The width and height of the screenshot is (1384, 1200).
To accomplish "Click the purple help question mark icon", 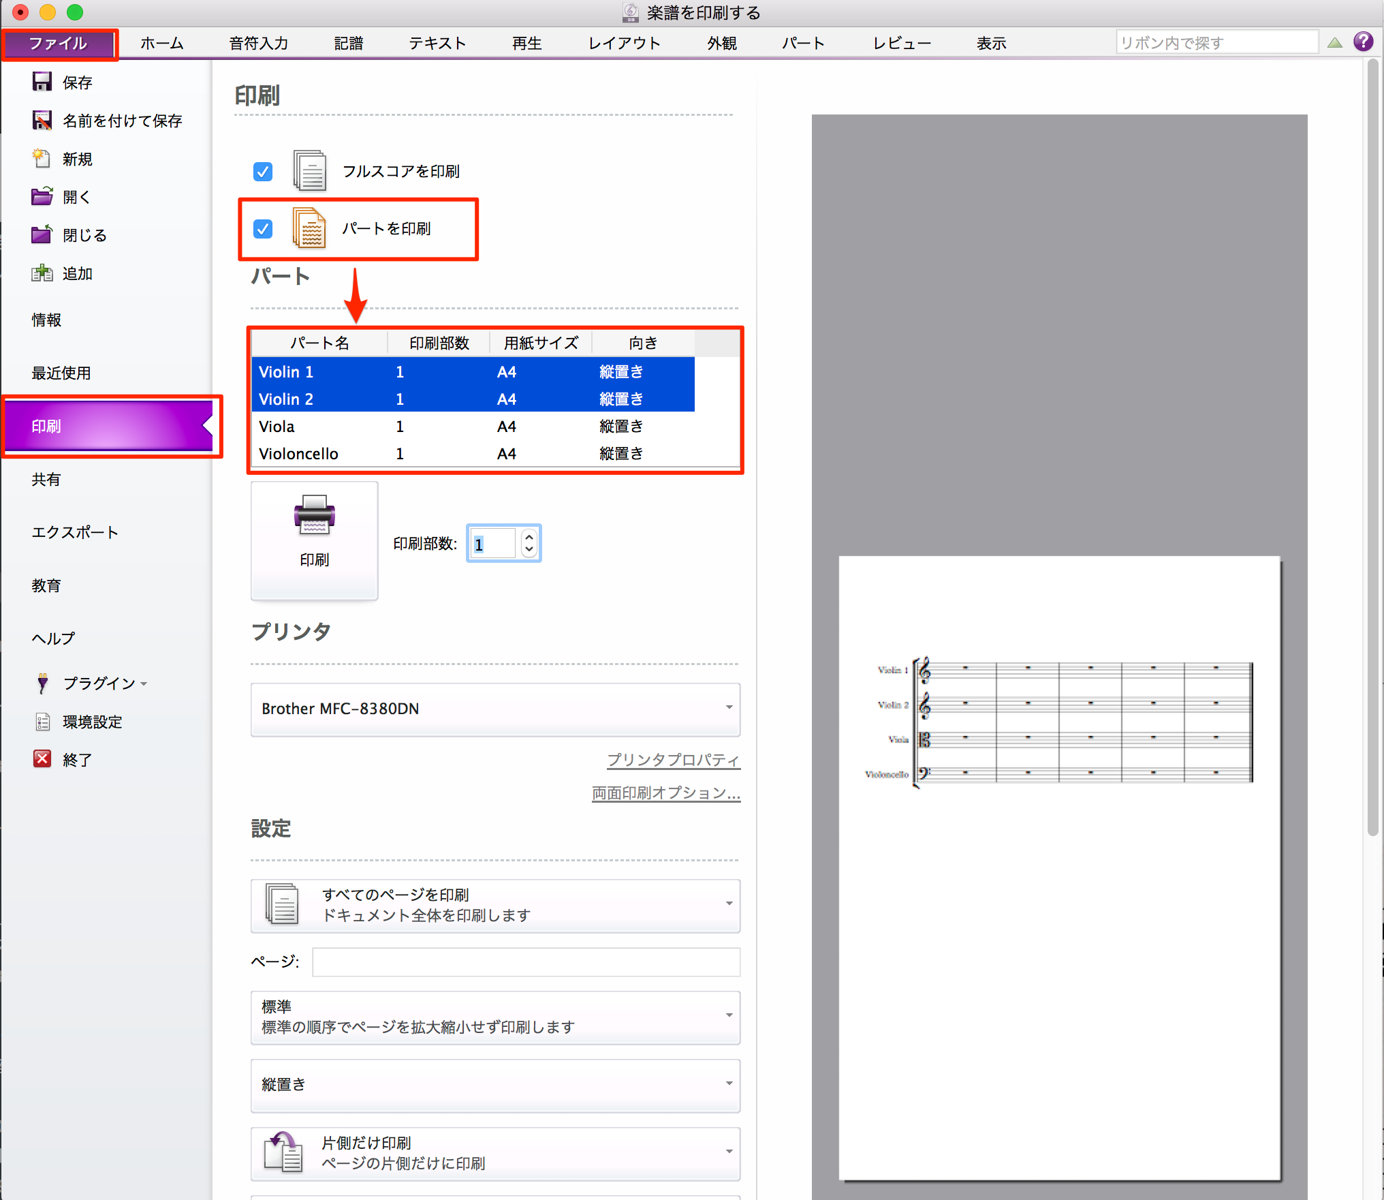I will click(1363, 42).
